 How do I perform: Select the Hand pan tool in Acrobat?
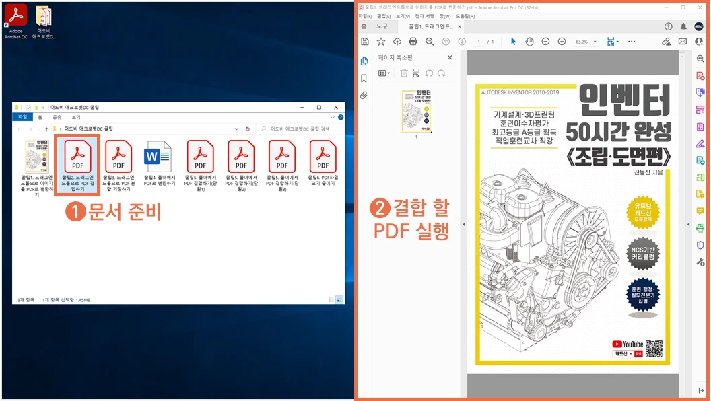click(529, 42)
